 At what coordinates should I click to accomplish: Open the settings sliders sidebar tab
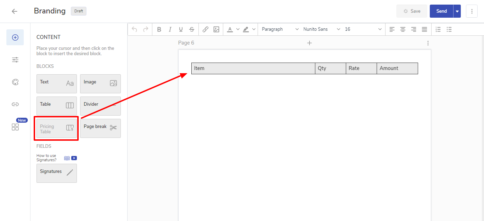click(15, 60)
